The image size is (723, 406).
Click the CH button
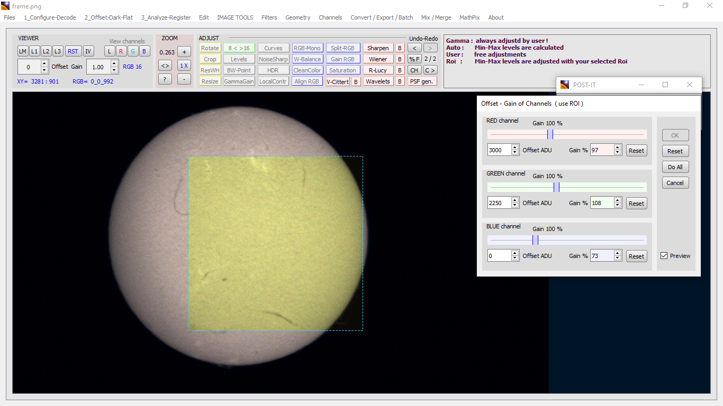414,70
